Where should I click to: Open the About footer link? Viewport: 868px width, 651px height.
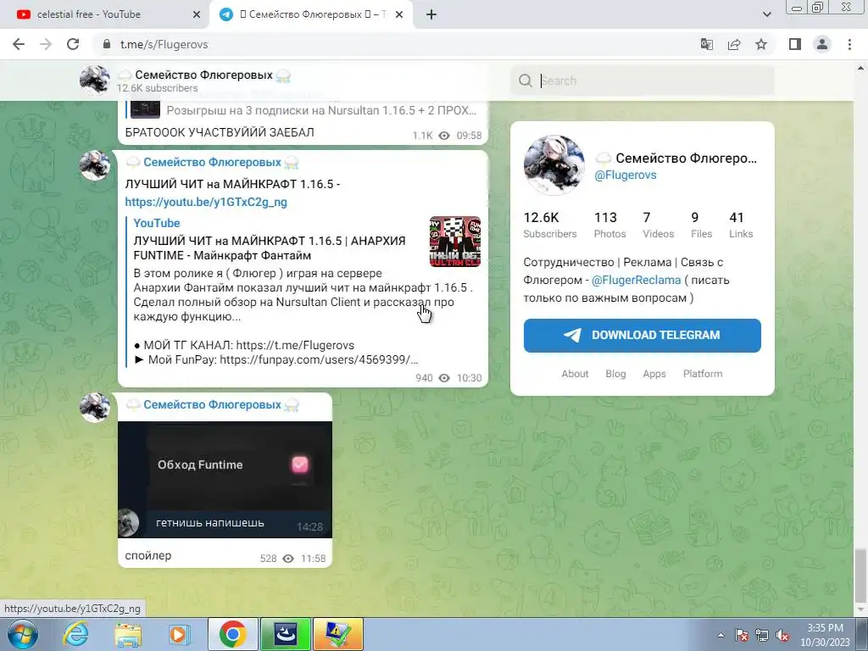[575, 374]
